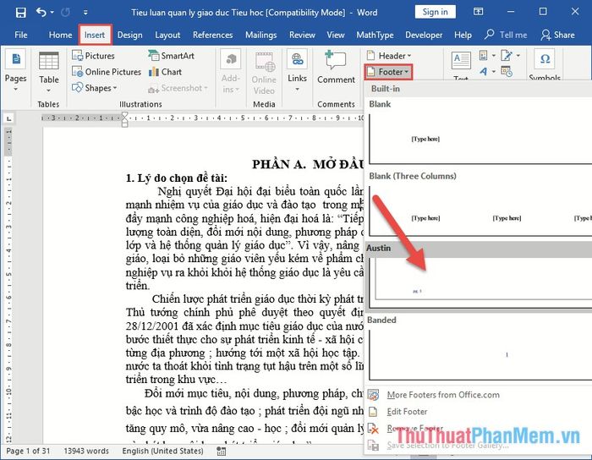Click More Footers from Office.com
Screen dimensions: 592x460
[443, 395]
